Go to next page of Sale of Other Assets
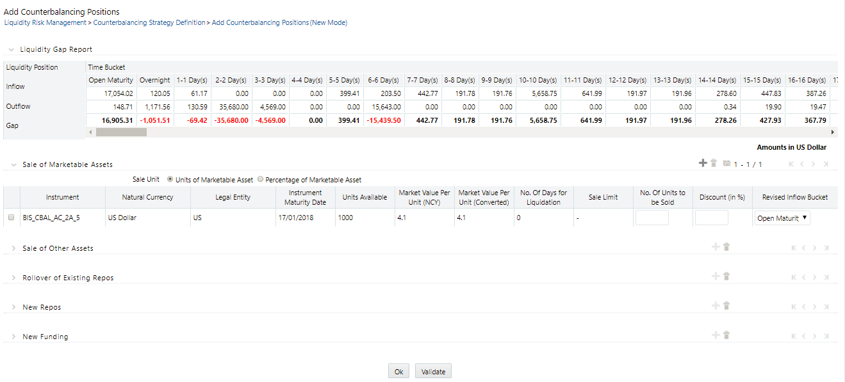This screenshot has width=845, height=382. coord(814,248)
